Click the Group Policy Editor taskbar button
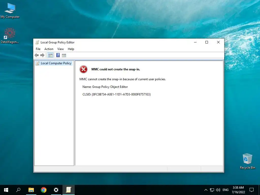Screen dimensions: 260x195 (69, 190)
